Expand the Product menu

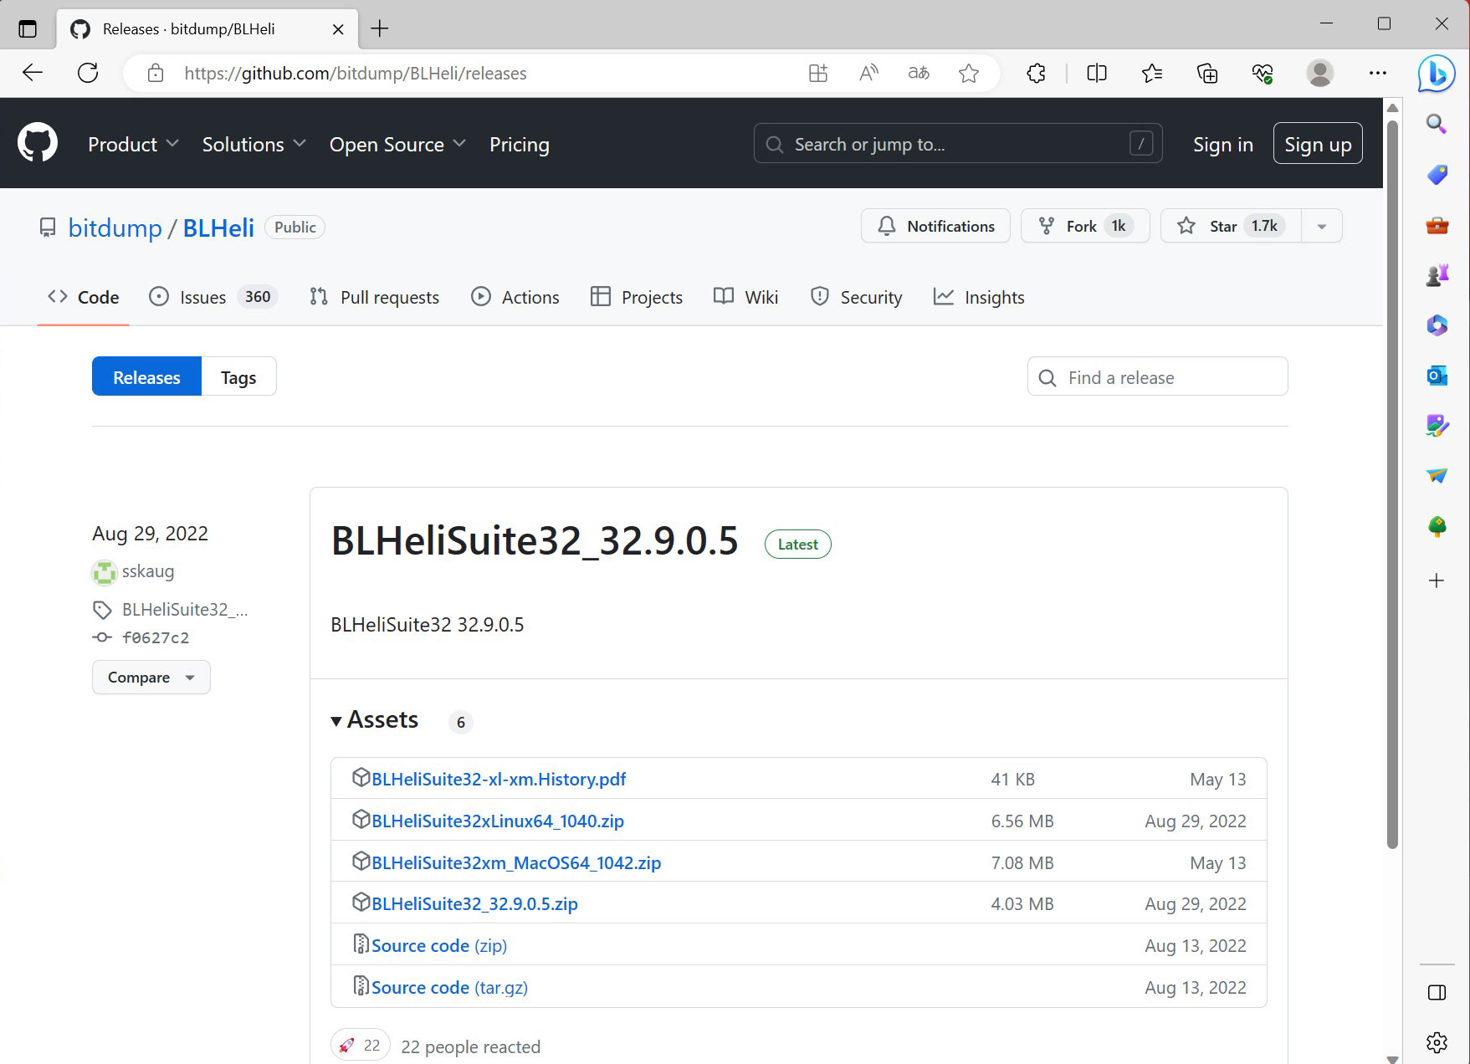[x=133, y=145]
